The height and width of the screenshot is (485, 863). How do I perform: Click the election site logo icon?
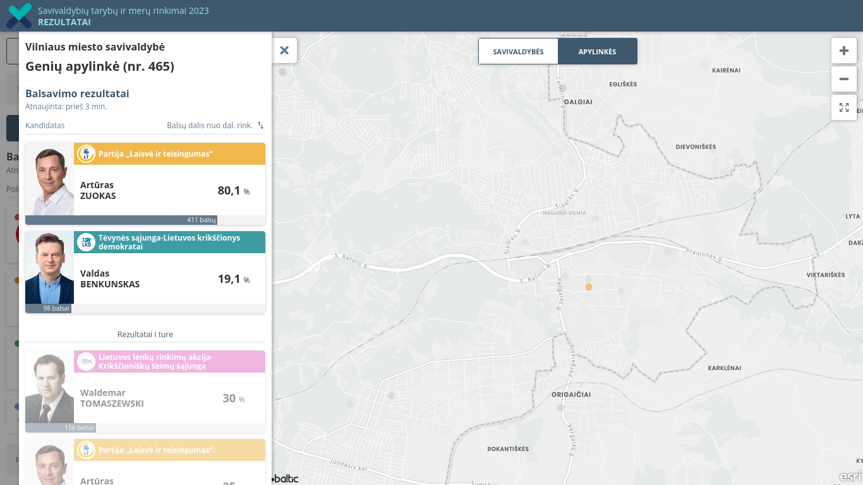point(19,16)
